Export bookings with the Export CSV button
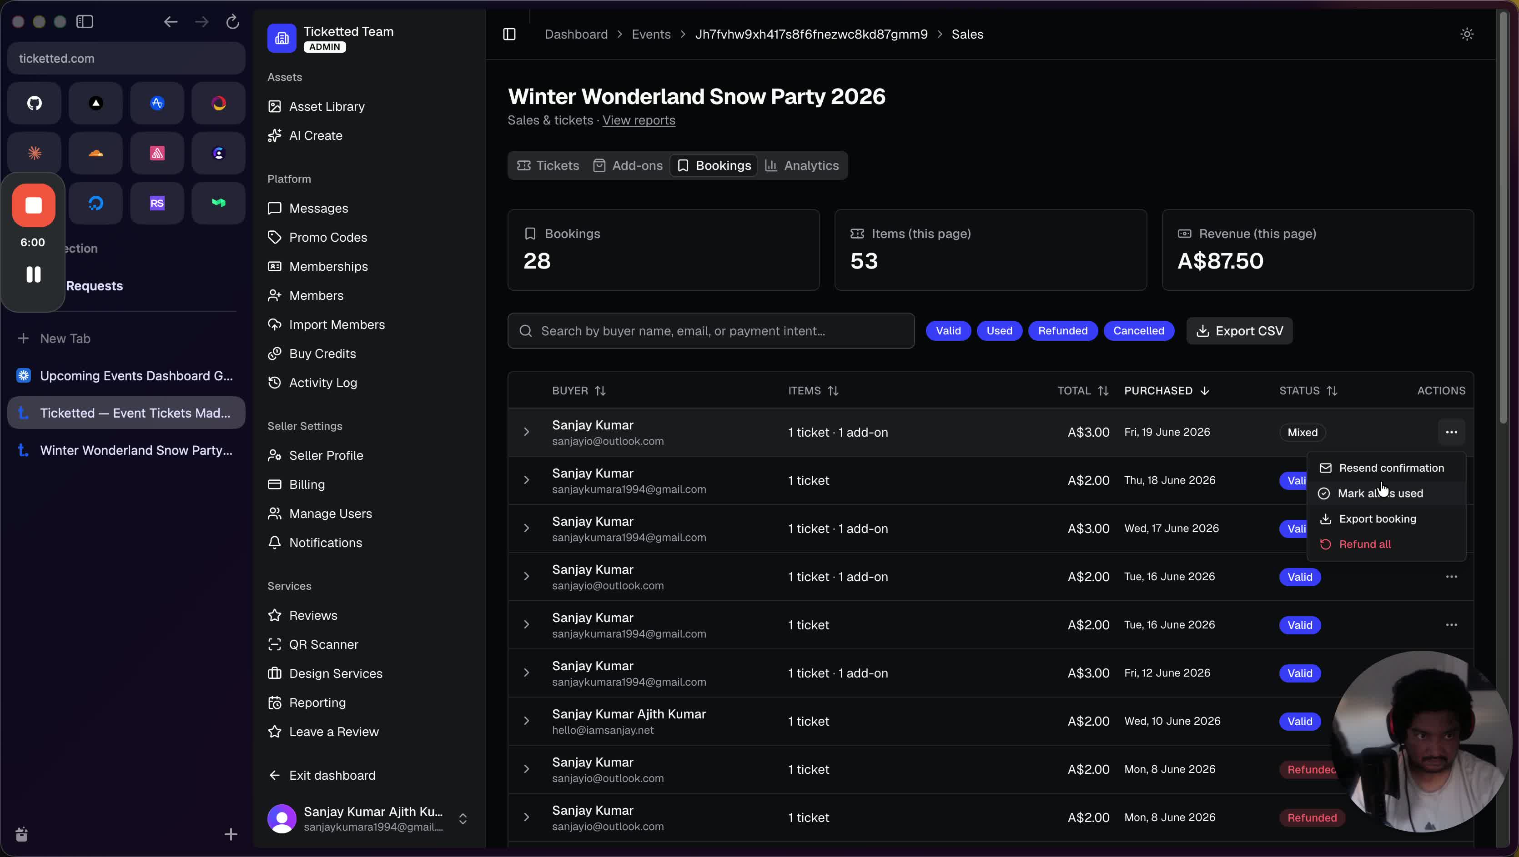1519x857 pixels. 1239,330
